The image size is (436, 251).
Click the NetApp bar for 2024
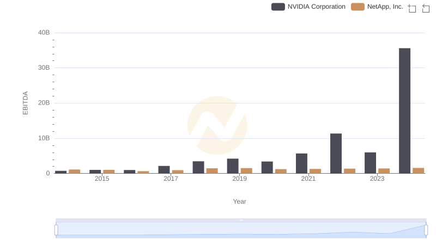418,170
